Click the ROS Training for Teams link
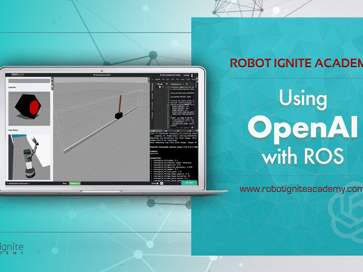Viewport: 363px width, 272px height. (170, 75)
